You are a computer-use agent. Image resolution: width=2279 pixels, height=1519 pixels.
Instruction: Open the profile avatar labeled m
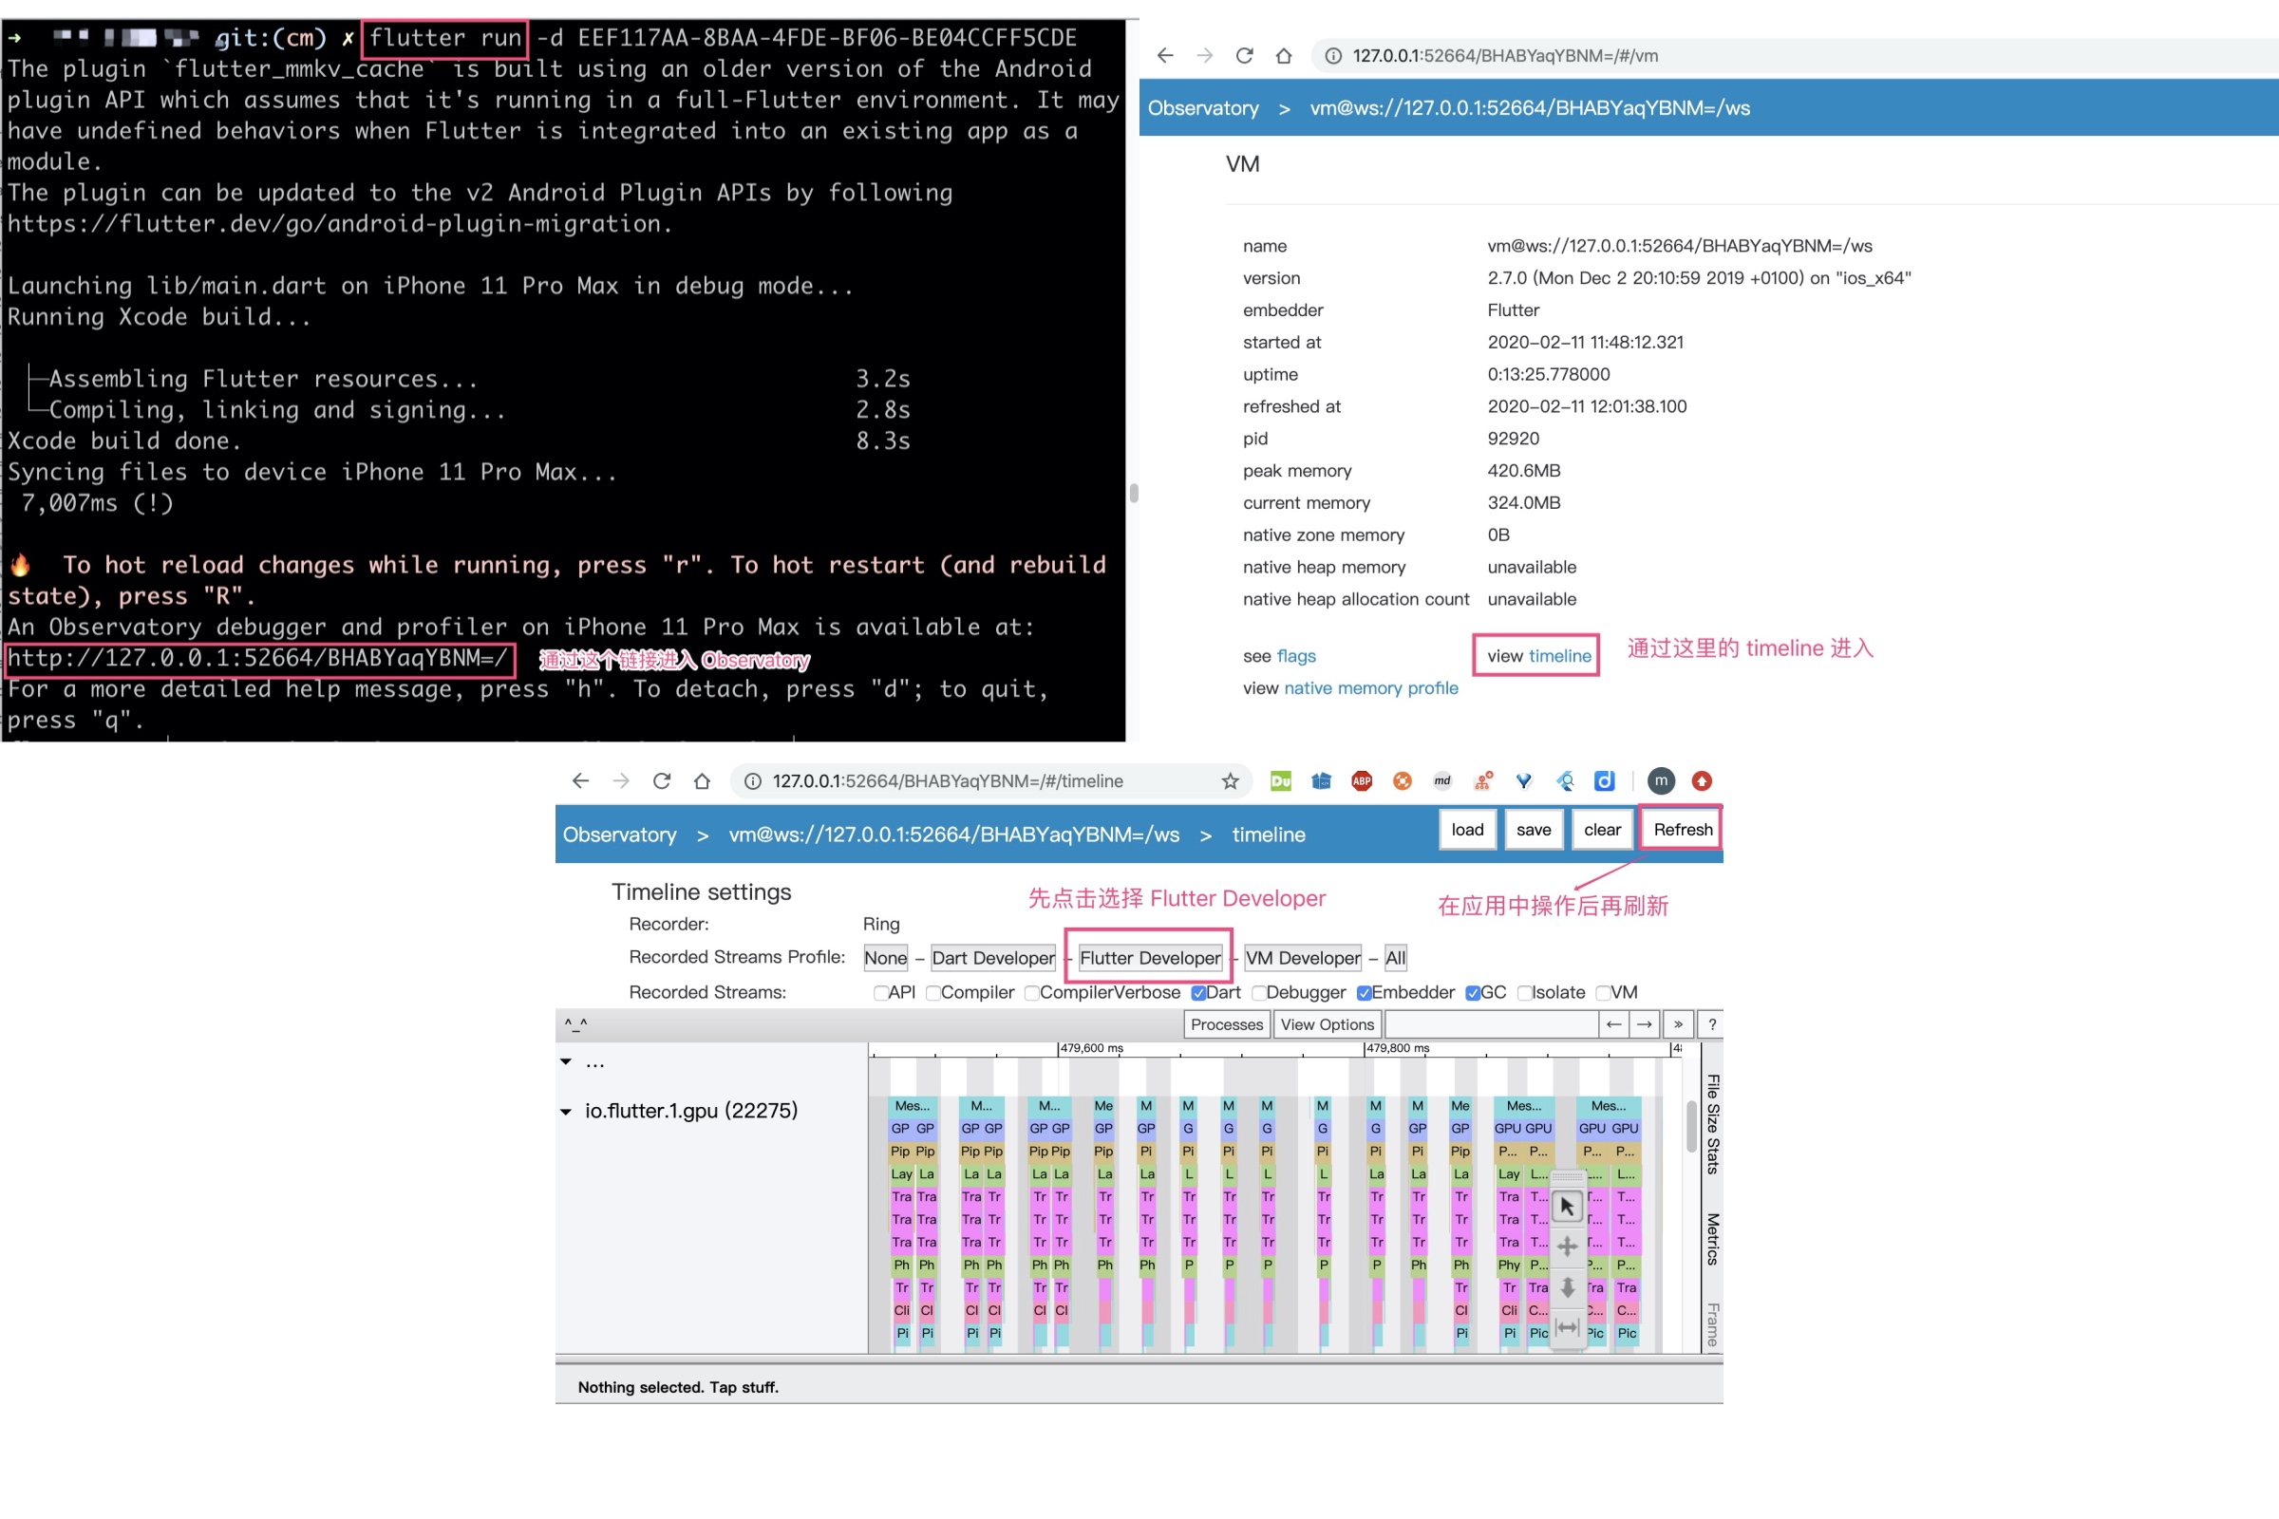(1660, 780)
